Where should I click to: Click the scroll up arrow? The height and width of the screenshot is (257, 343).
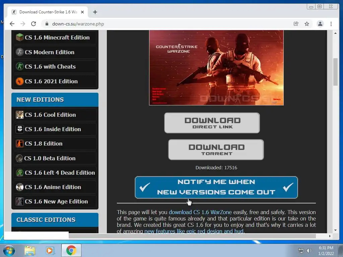[335, 33]
